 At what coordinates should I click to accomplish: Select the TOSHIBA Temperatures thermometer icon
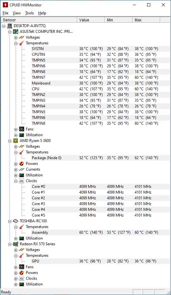pyautogui.click(x=22, y=227)
